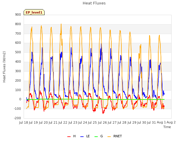This screenshot has height=142, width=189.
Task: Click the 'Jul 19' x-axis date label
Action: pos(33,122)
